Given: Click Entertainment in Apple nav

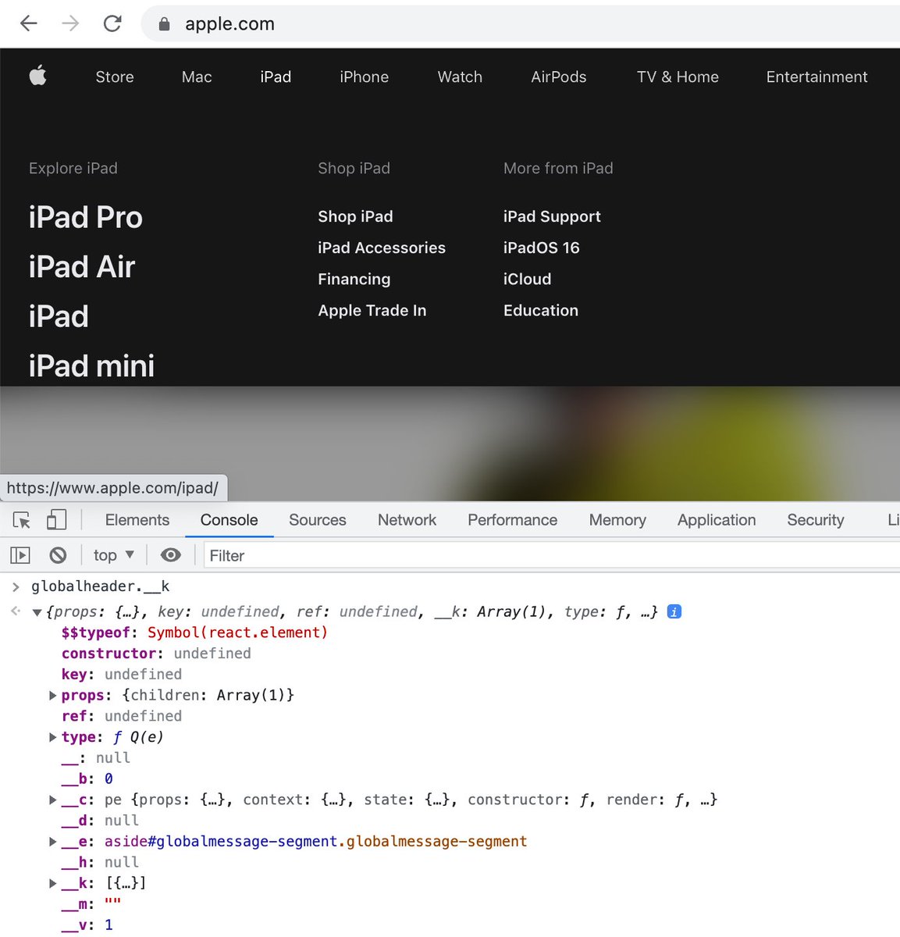Looking at the screenshot, I should click(816, 77).
